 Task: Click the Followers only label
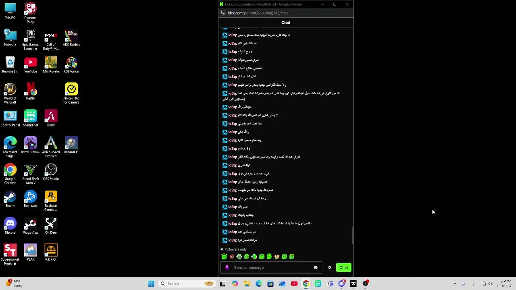pos(235,249)
